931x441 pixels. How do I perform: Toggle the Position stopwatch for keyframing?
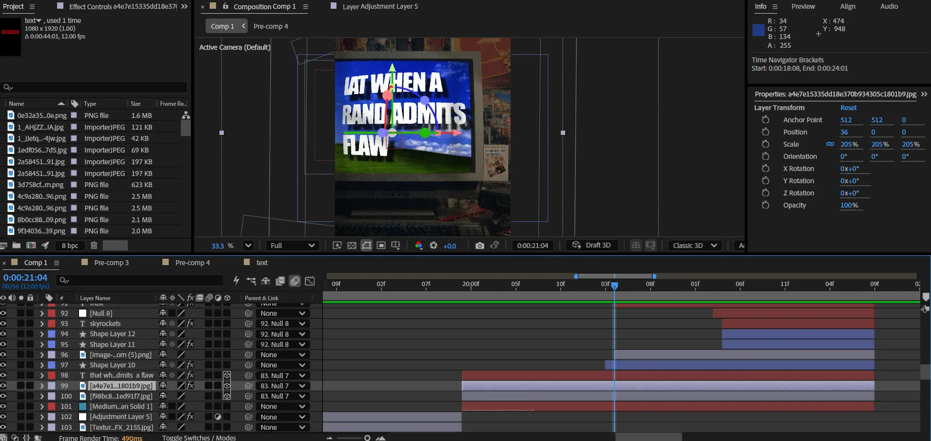(766, 132)
